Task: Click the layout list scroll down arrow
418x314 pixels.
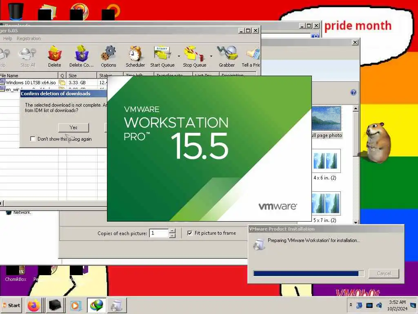Action: [356, 222]
